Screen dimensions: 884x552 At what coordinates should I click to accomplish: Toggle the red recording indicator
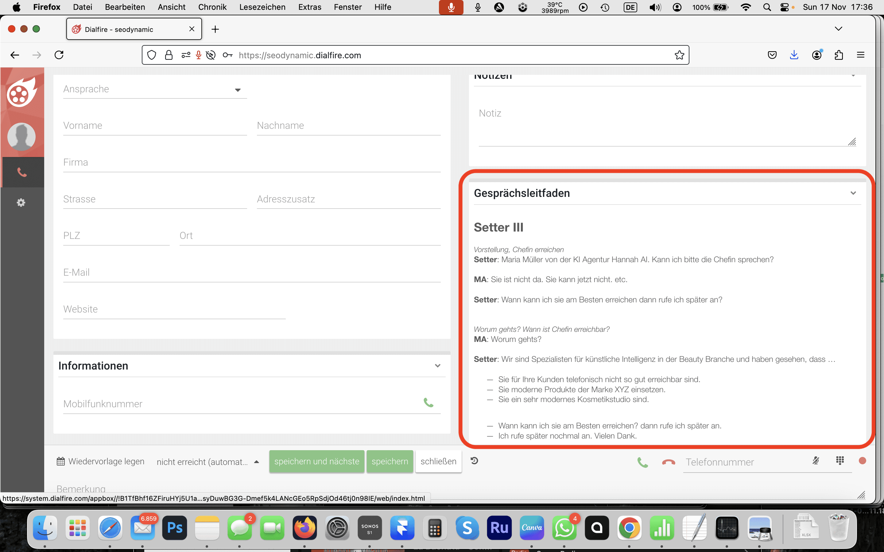click(863, 461)
